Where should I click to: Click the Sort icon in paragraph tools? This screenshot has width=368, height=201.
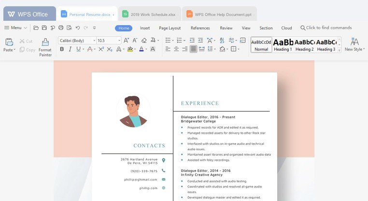coord(222,41)
